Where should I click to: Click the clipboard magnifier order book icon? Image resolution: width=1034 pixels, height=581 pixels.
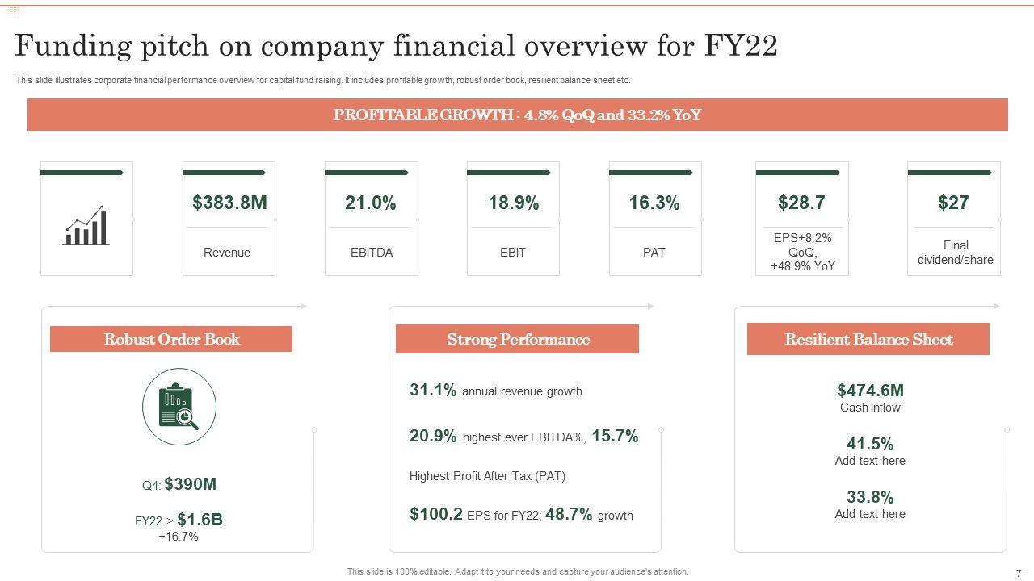click(179, 408)
